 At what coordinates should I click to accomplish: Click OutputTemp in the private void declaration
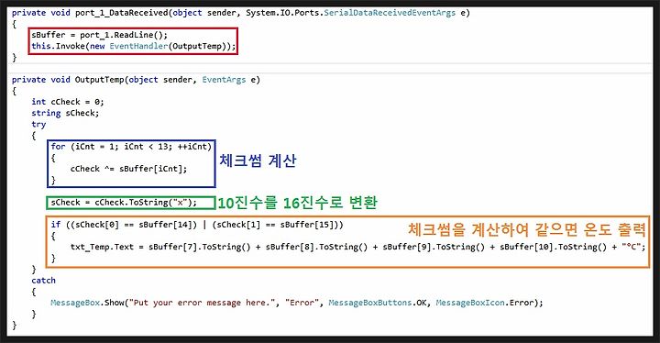[x=99, y=80]
